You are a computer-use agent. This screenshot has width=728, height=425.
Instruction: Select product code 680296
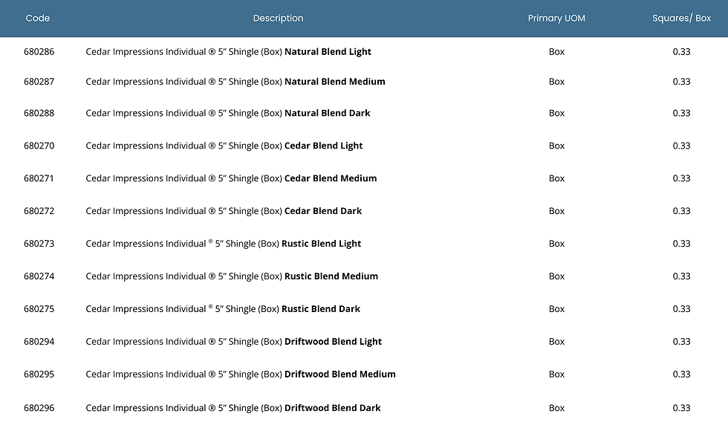39,408
